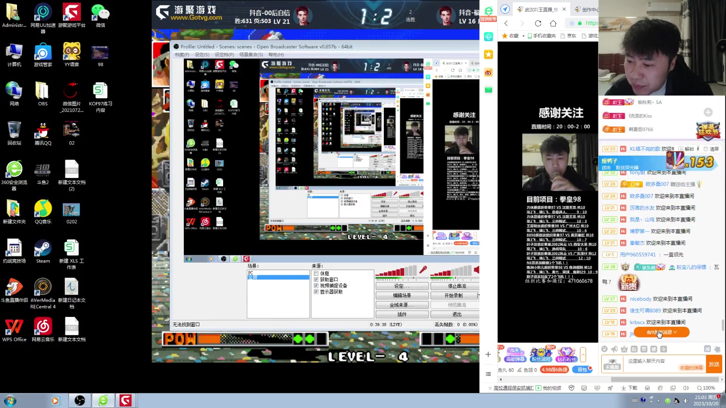The image size is (726, 408).
Task: Click the browser sound icon in status bar
Action: click(686, 388)
